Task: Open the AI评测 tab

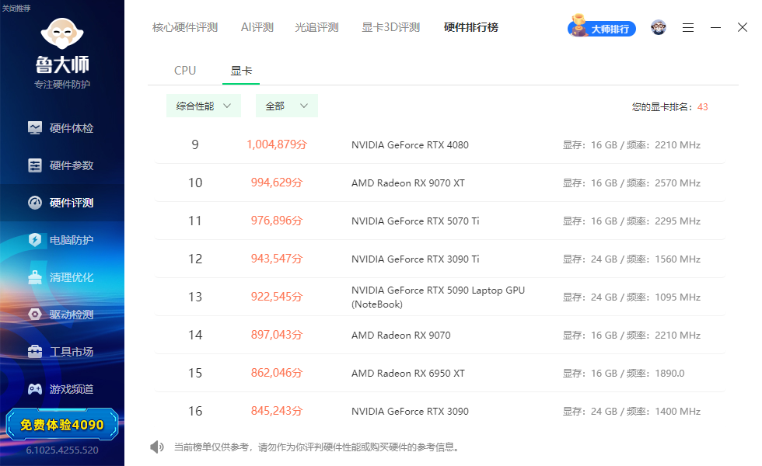Action: pos(257,28)
